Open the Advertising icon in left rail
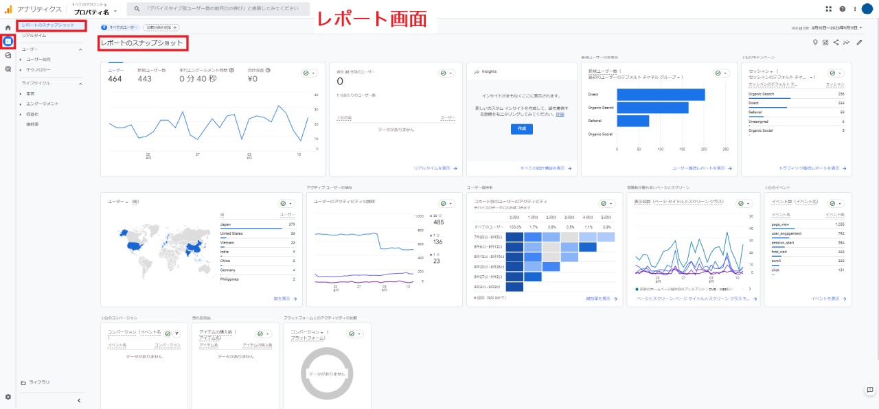The image size is (879, 409). coord(8,69)
